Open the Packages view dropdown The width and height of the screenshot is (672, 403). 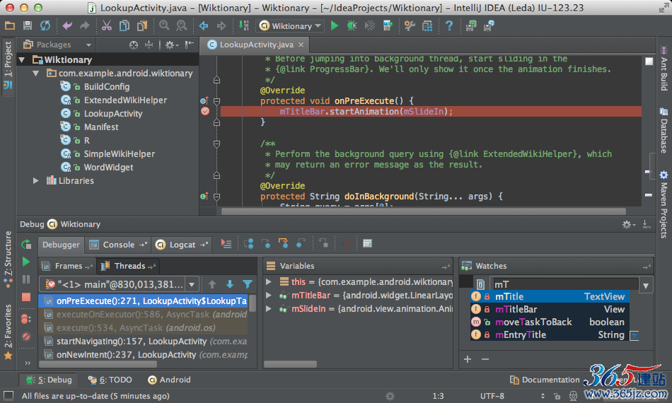click(88, 45)
